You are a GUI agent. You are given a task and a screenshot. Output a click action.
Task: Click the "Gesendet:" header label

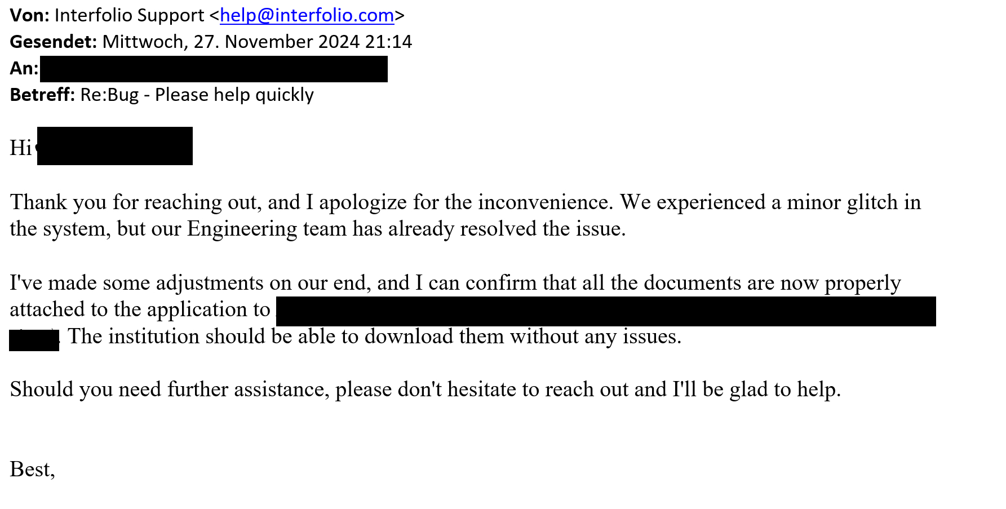(53, 42)
